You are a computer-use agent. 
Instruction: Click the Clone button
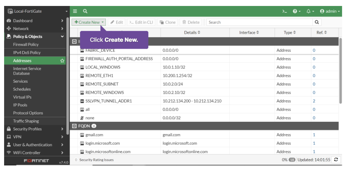click(x=167, y=22)
